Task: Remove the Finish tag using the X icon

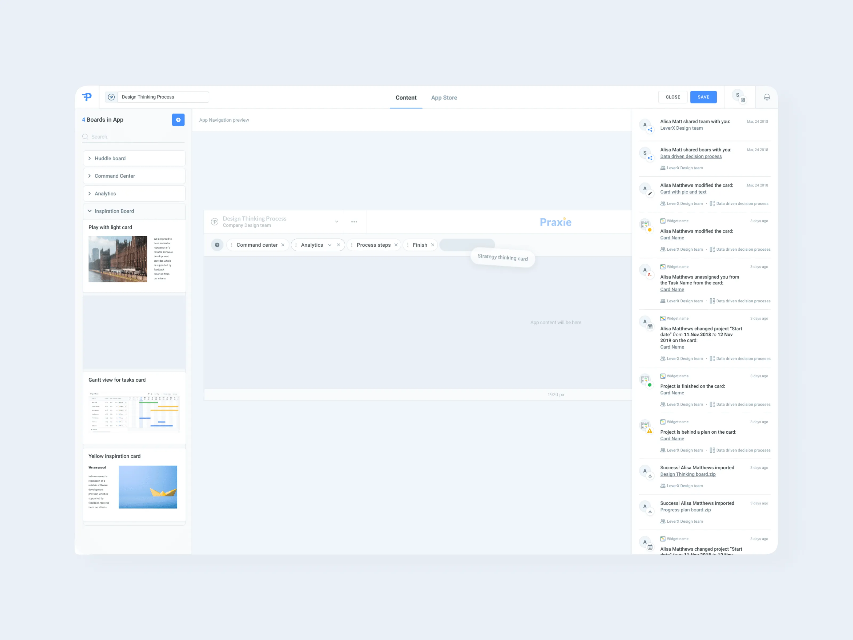Action: [433, 245]
